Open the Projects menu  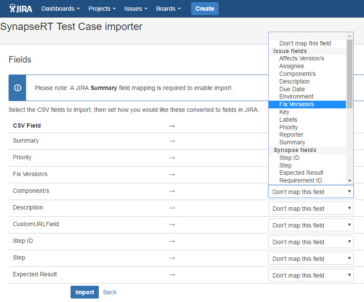pos(102,9)
